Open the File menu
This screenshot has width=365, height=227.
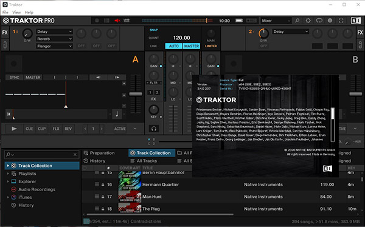(5, 12)
